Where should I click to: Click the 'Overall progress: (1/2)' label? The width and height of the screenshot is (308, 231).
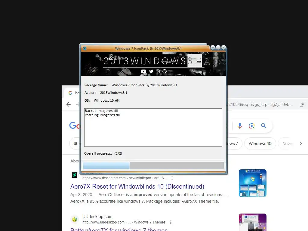[103, 153]
